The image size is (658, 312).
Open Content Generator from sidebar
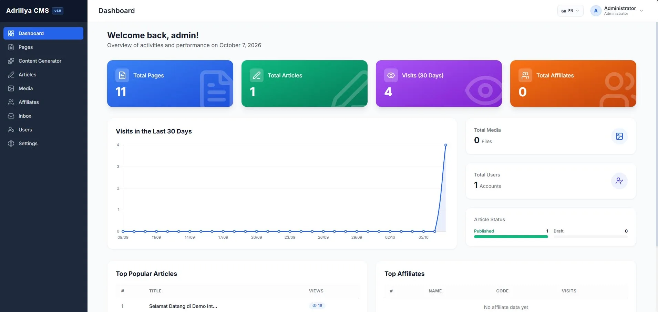click(x=43, y=61)
